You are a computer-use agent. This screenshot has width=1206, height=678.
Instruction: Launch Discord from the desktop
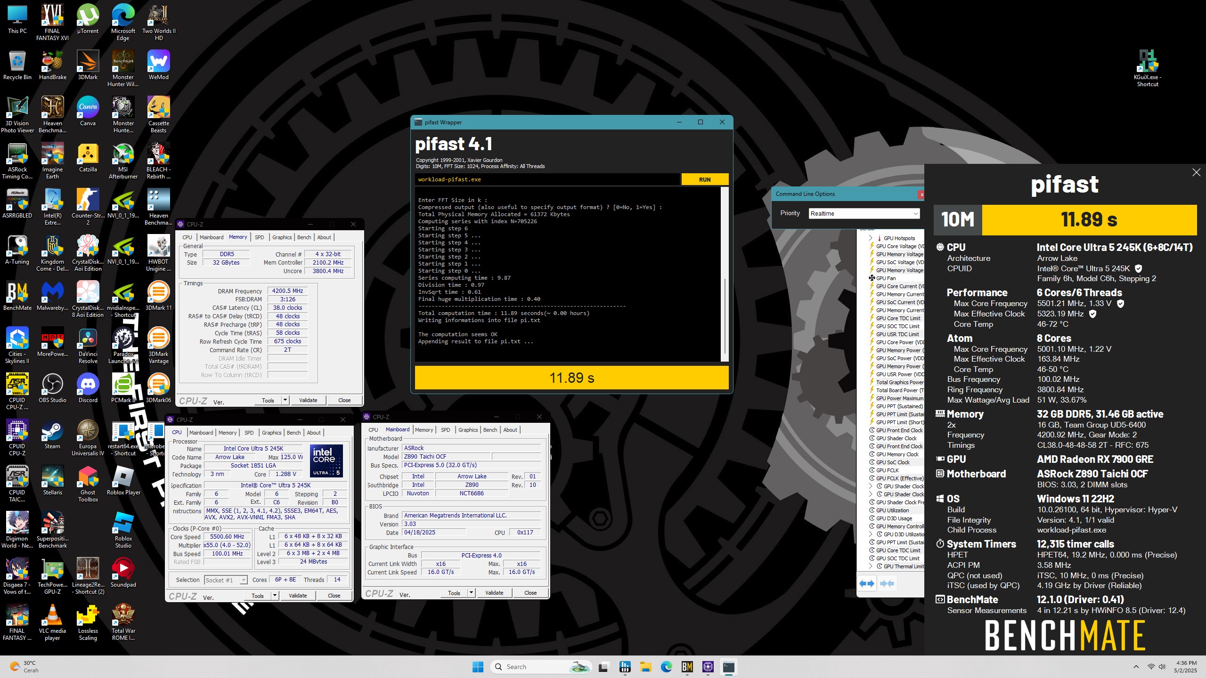click(x=88, y=388)
